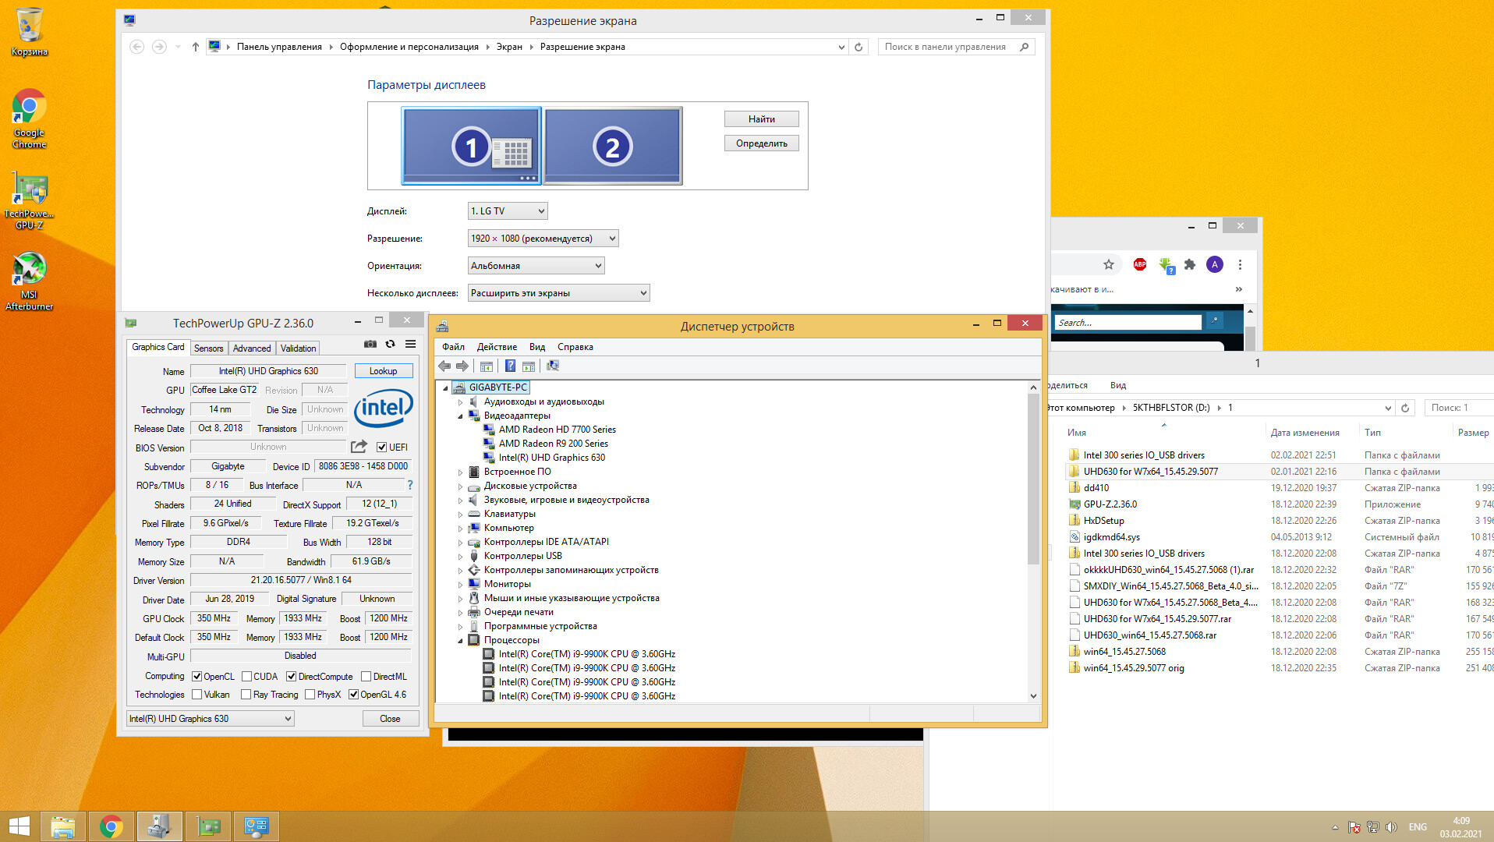Open Google Chrome desktop shortcut
This screenshot has width=1494, height=842.
(29, 119)
